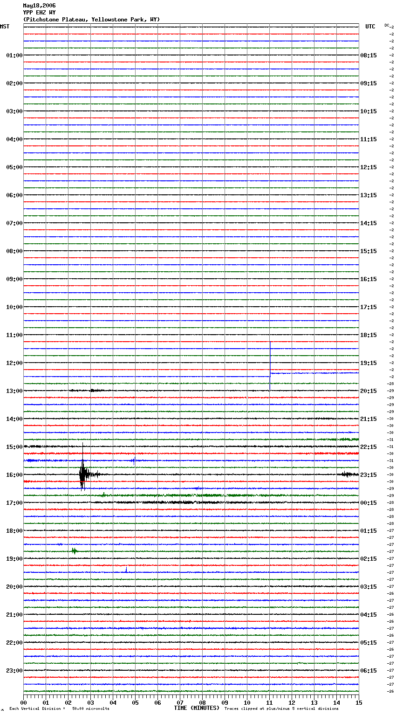
Task: Click the 08:15 UTC time label
Action: pos(369,55)
